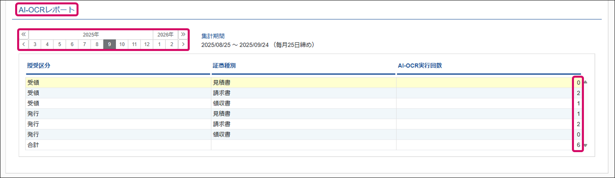Click the AI-OCR実行回数 column header
The height and width of the screenshot is (178, 615).
click(420, 66)
